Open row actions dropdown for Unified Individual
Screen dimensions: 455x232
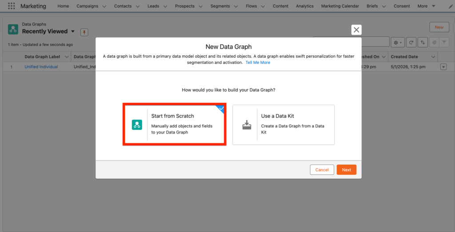coord(443,67)
